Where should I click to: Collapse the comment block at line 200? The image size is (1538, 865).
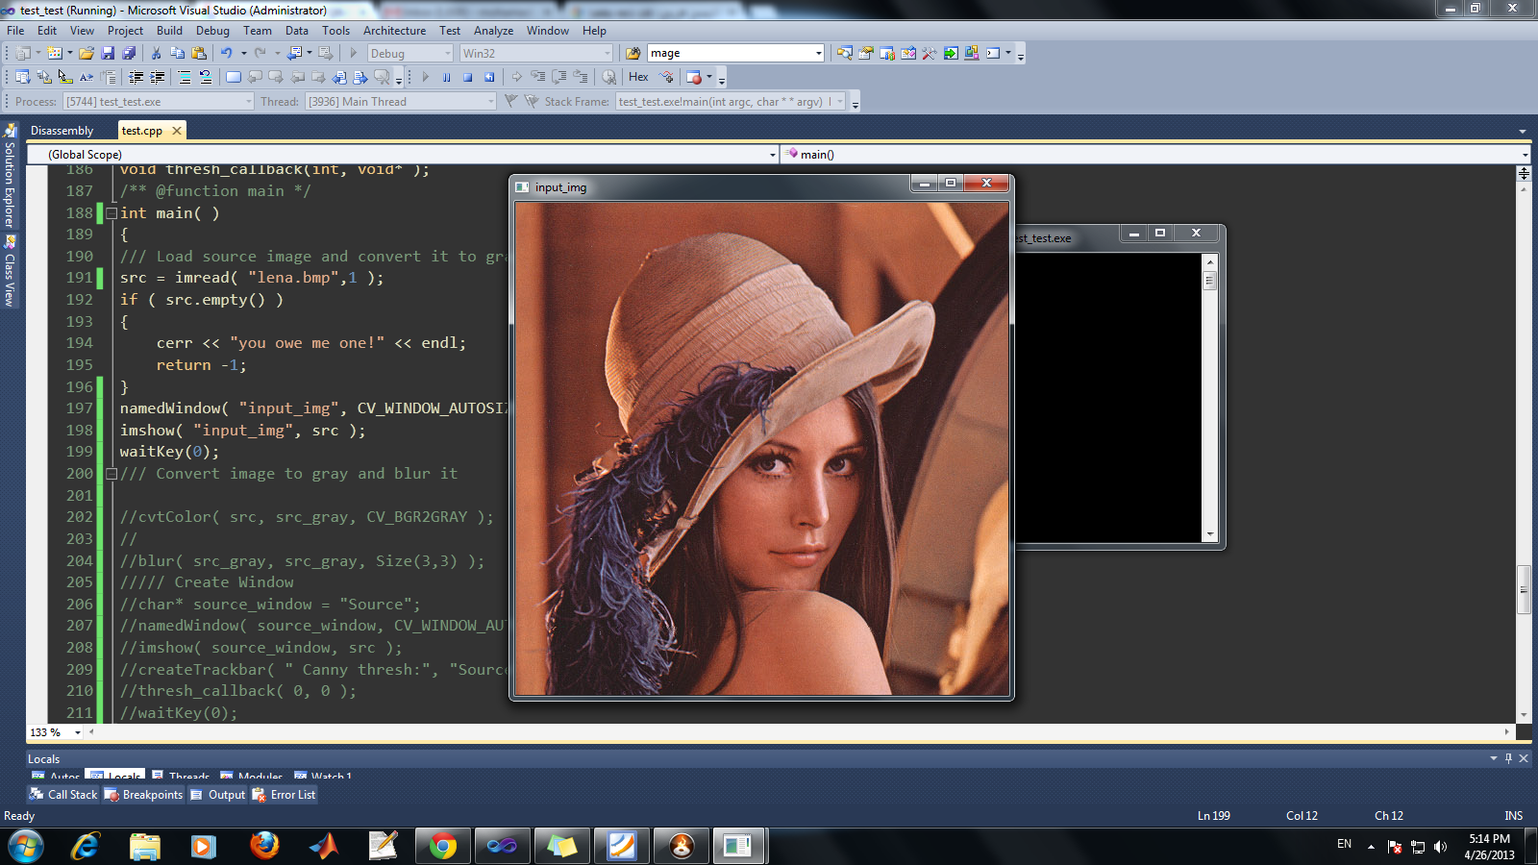point(112,474)
